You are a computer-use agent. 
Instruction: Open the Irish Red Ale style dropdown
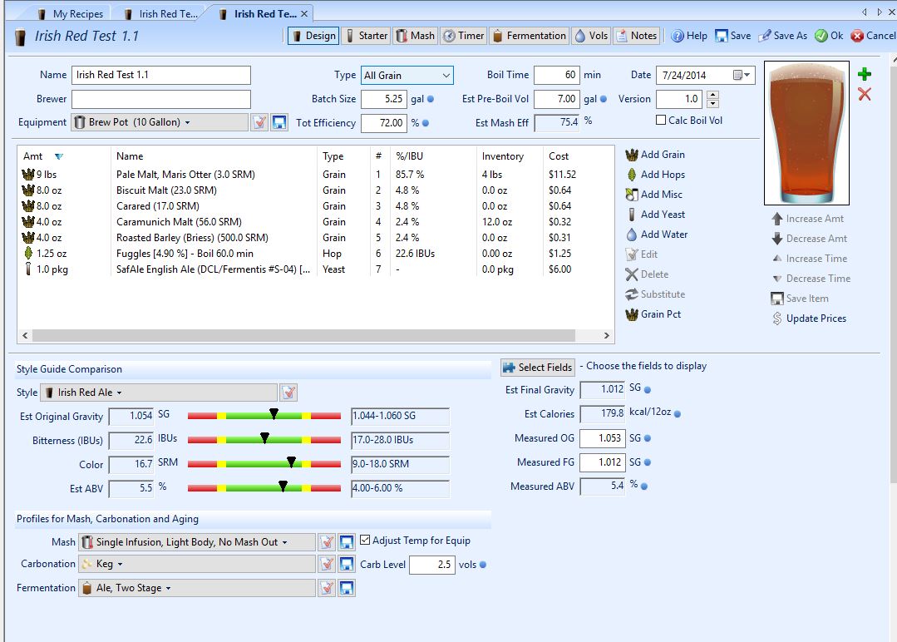(x=159, y=393)
